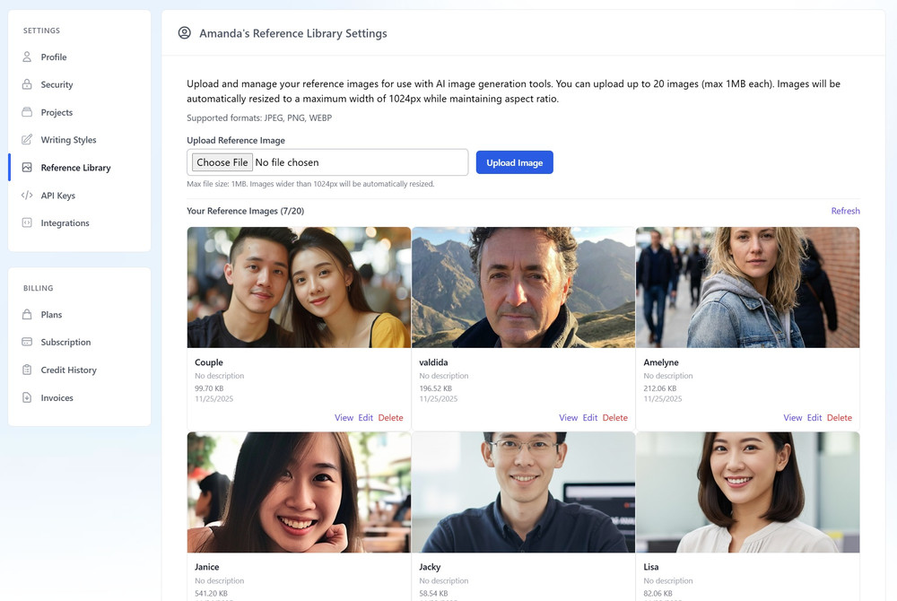The image size is (897, 601).
Task: Click the Upload Image button
Action: [x=514, y=162]
